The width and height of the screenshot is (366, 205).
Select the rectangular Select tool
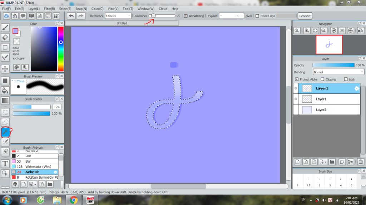click(x=5, y=112)
